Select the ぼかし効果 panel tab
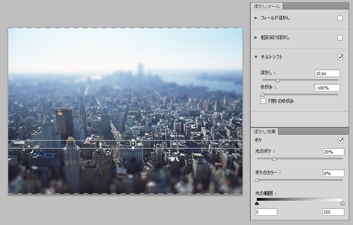The image size is (353, 225). [x=265, y=132]
